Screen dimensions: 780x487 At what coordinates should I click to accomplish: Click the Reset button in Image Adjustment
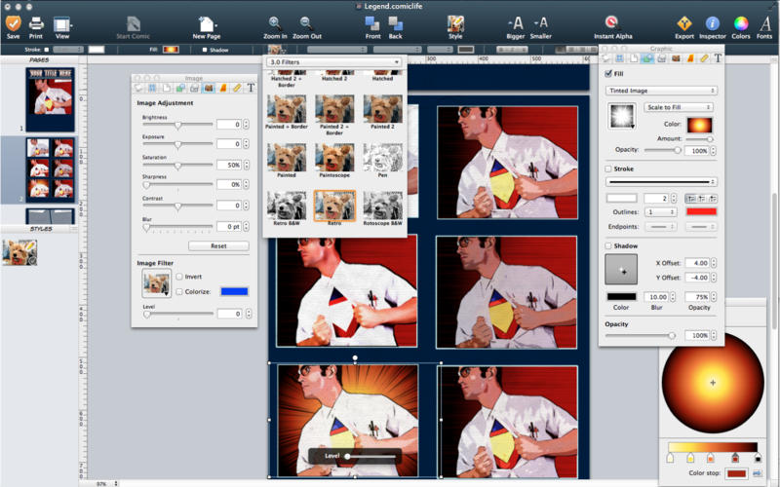pos(218,246)
